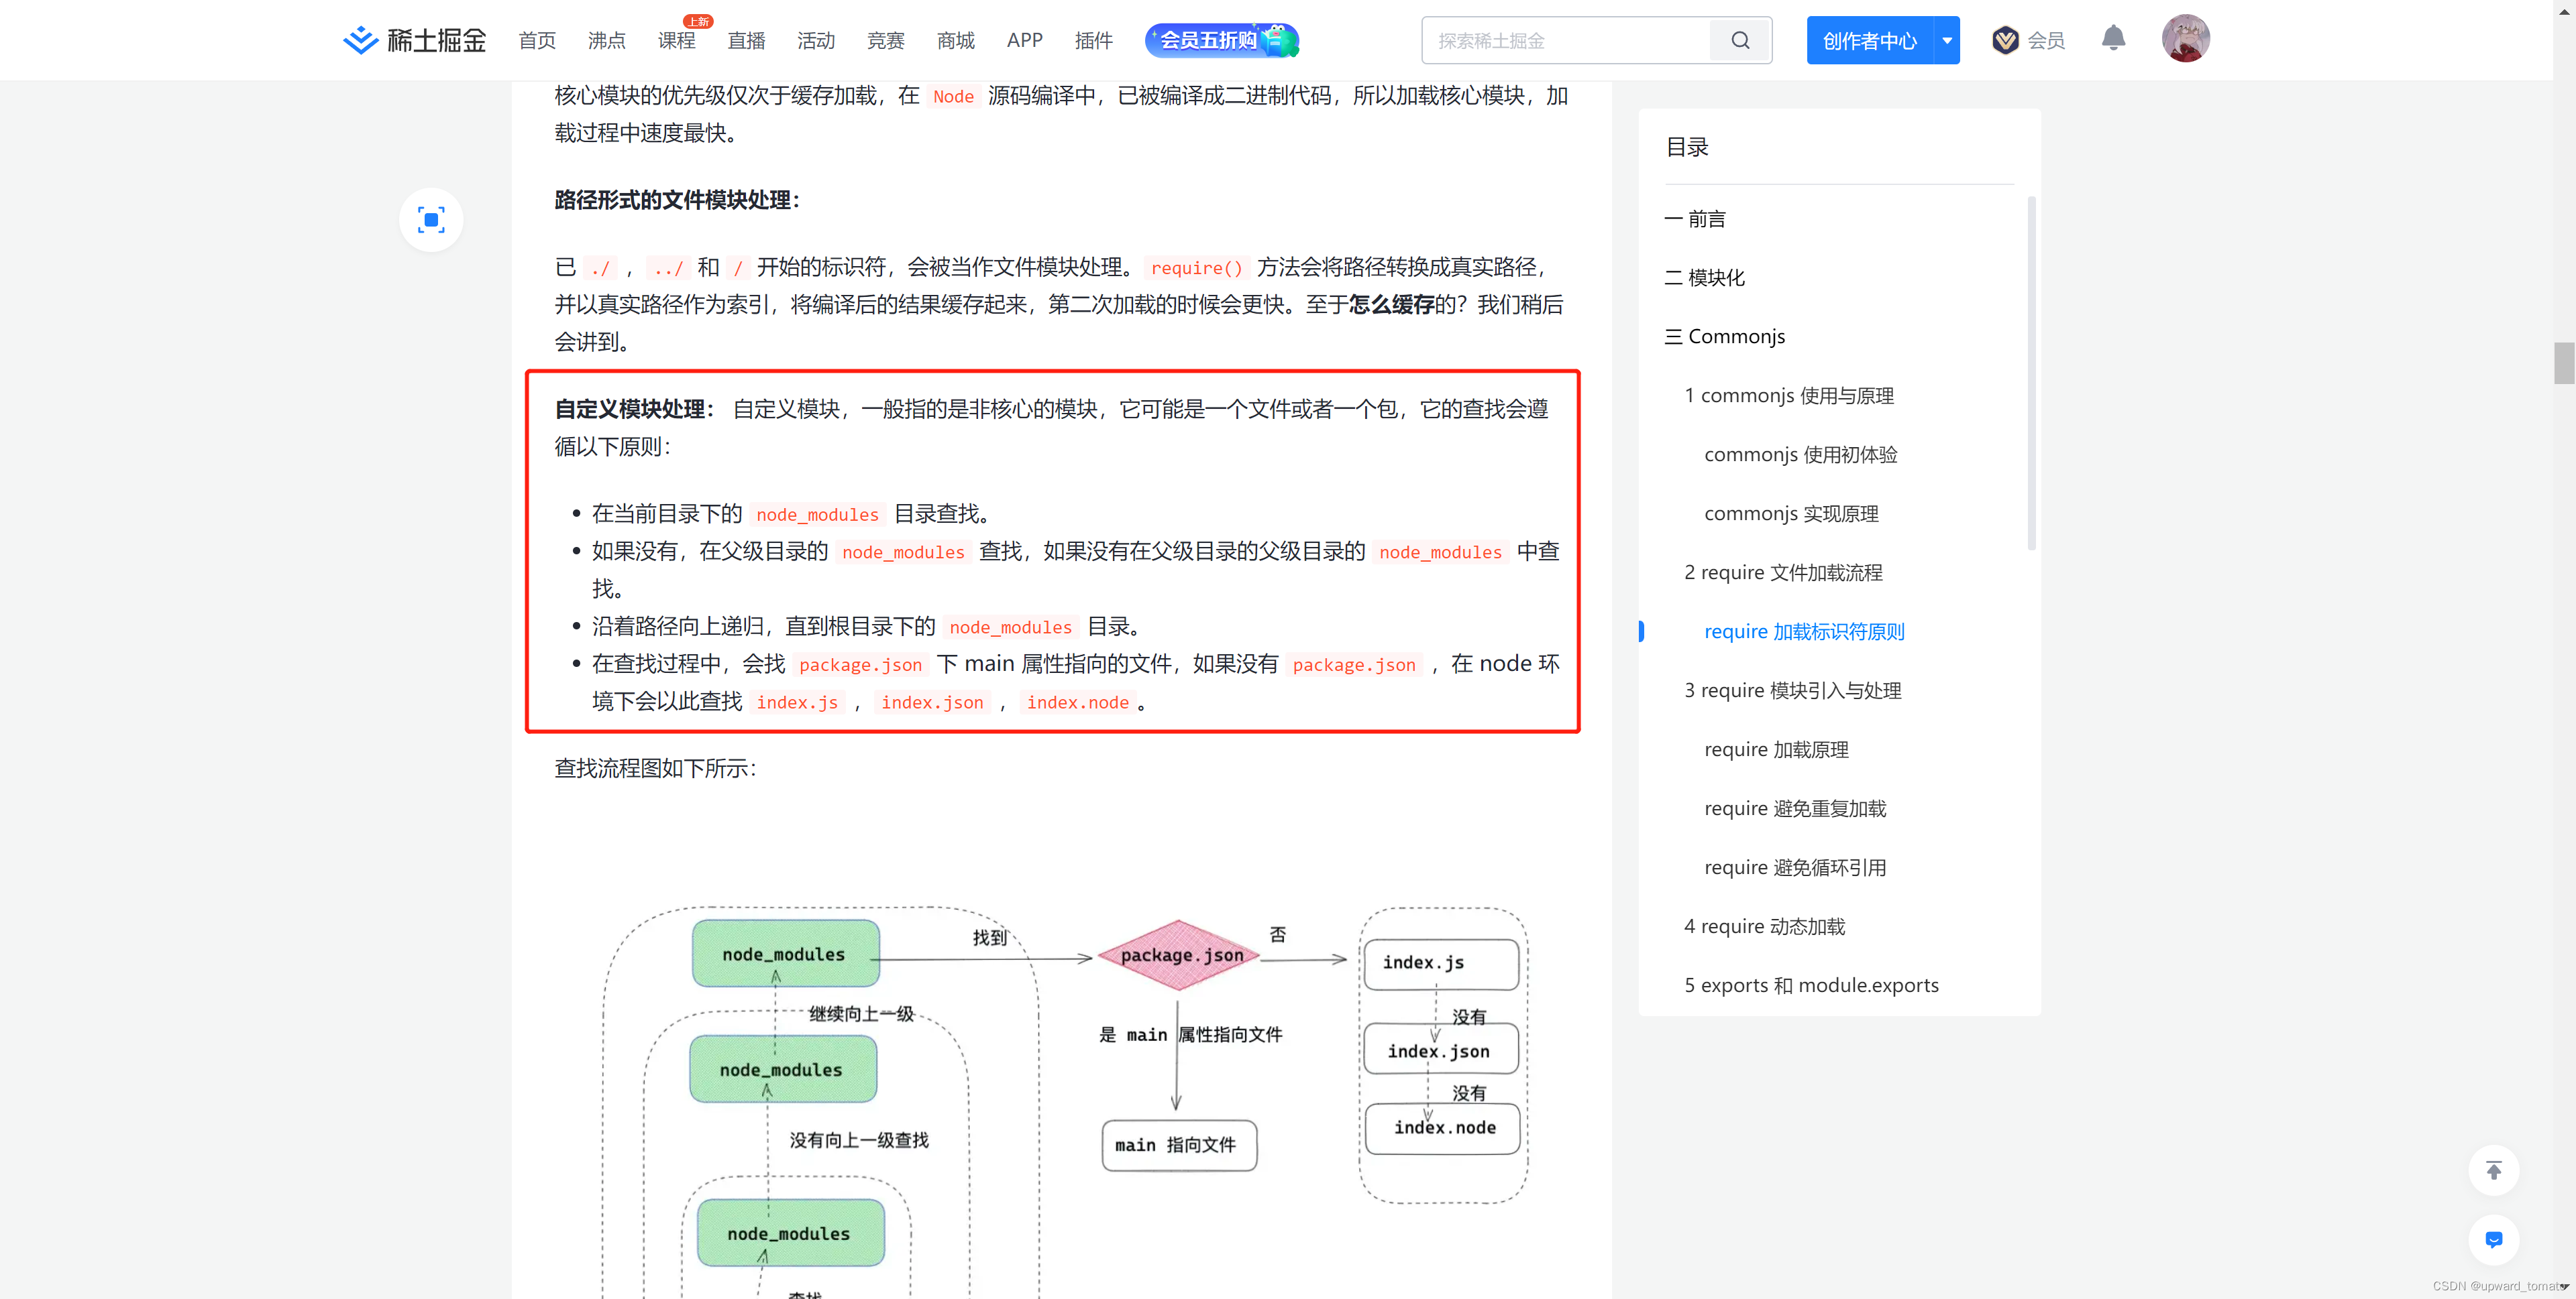Viewport: 2576px width, 1299px height.
Task: Select '4 require 动态加载' heading link
Action: (1764, 926)
